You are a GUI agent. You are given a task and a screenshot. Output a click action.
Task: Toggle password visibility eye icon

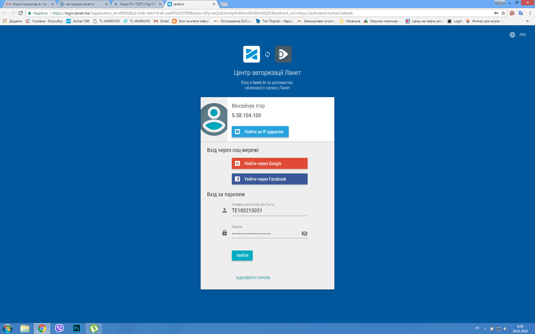click(304, 234)
